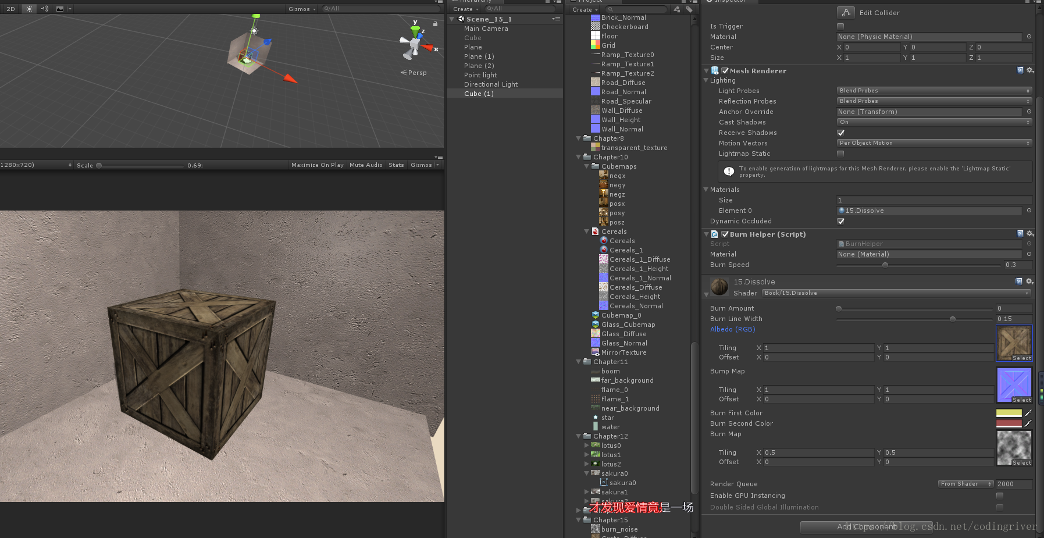Open the Hierarchy Create menu
1044x538 pixels.
pos(466,9)
